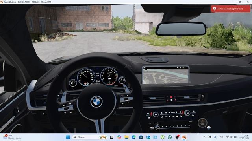The width and height of the screenshot is (252, 141).
Task: Toggle the red hazard lights button
Action: point(171,97)
